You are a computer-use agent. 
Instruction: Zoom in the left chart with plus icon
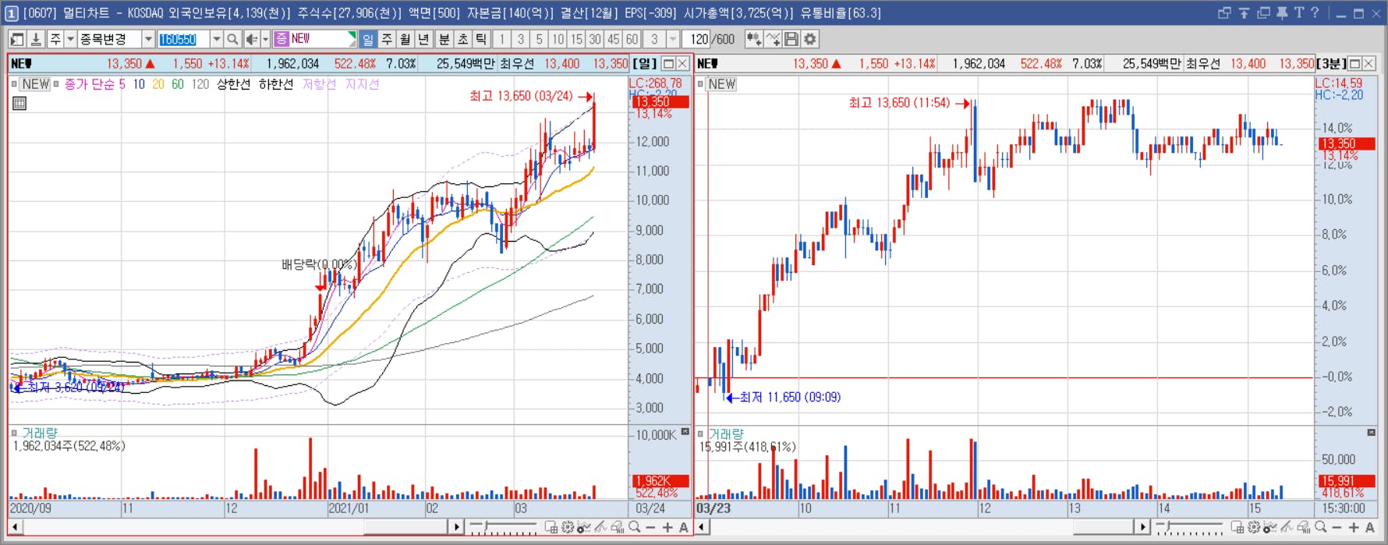click(667, 528)
